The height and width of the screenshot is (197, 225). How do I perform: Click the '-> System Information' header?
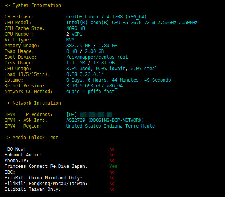33,5
